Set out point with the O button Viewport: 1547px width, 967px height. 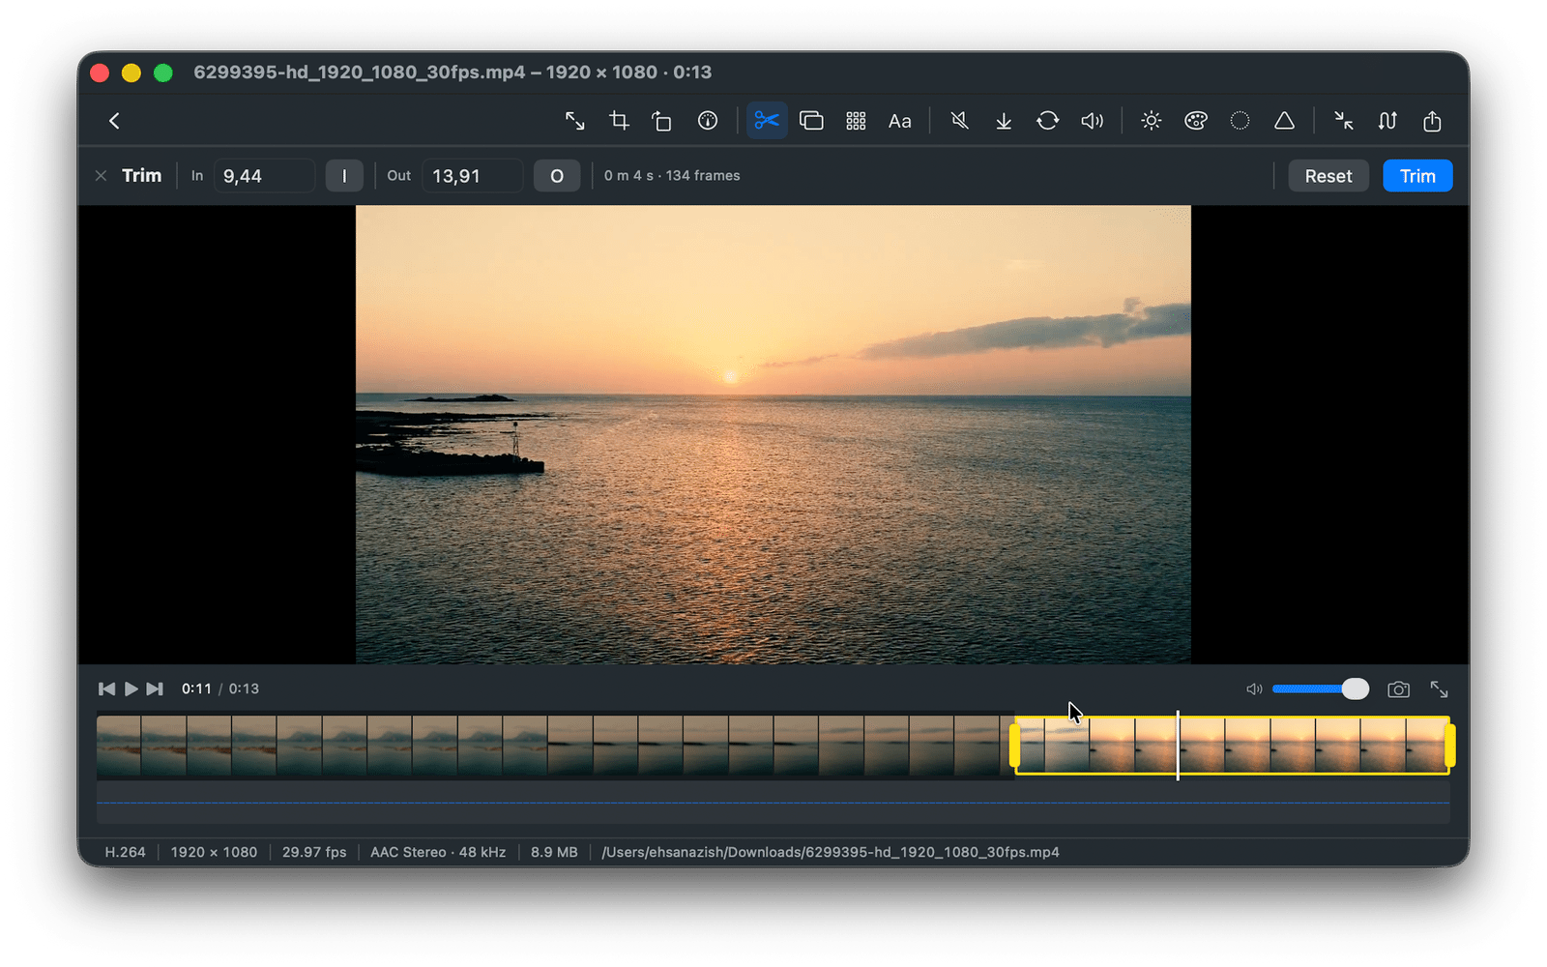[557, 176]
